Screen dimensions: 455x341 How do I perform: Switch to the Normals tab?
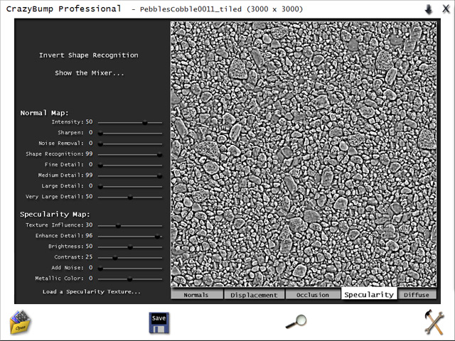coord(196,295)
